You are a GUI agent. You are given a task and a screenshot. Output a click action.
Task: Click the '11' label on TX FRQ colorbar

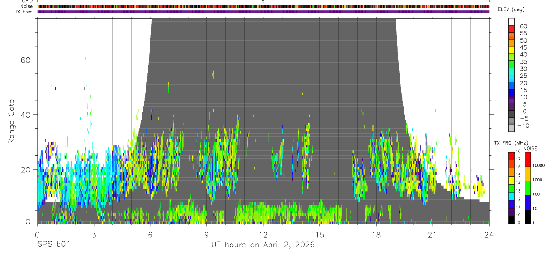(519, 207)
